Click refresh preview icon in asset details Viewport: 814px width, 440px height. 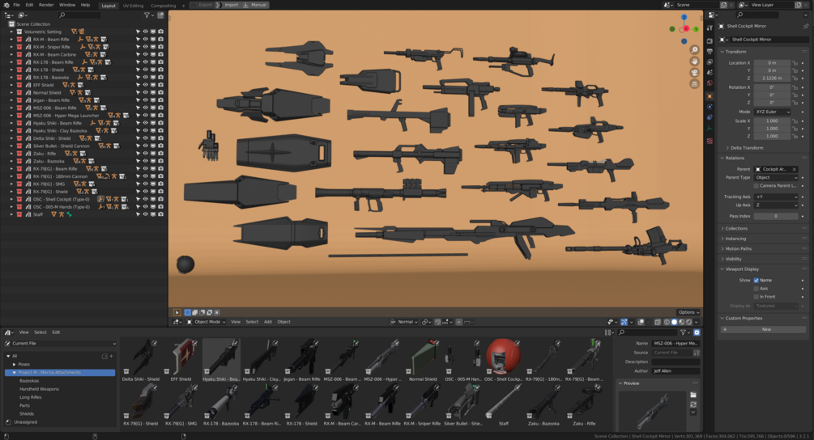693,404
